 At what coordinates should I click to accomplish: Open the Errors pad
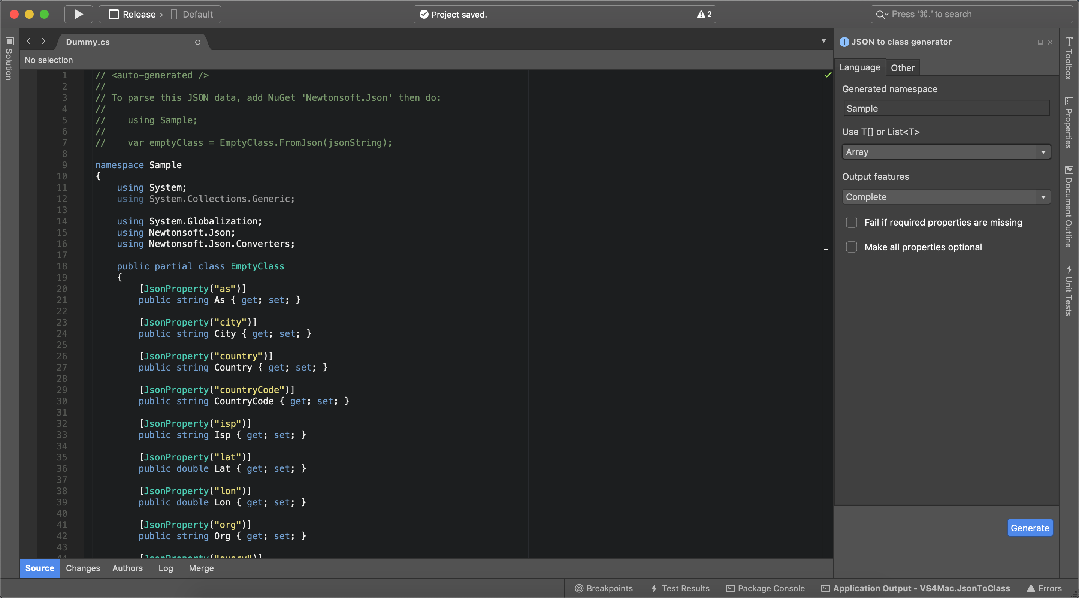coord(1044,588)
